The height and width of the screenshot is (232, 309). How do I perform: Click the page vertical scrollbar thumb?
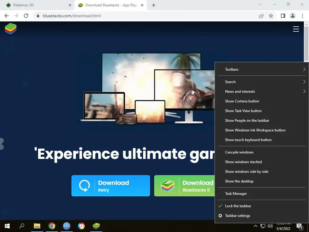(x=306, y=43)
